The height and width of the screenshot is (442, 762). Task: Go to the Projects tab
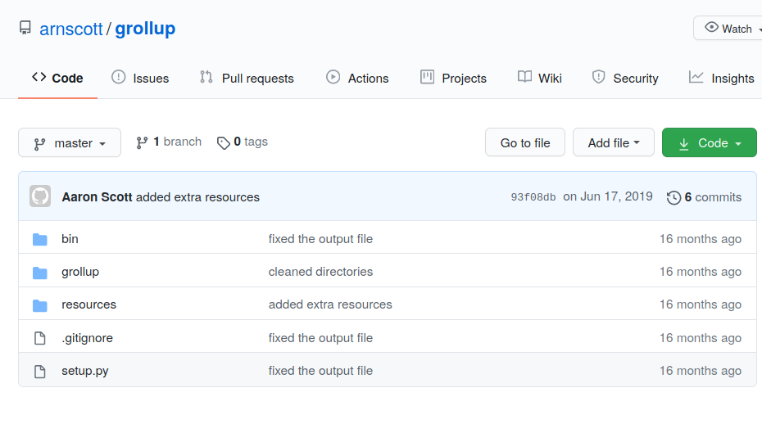point(453,79)
